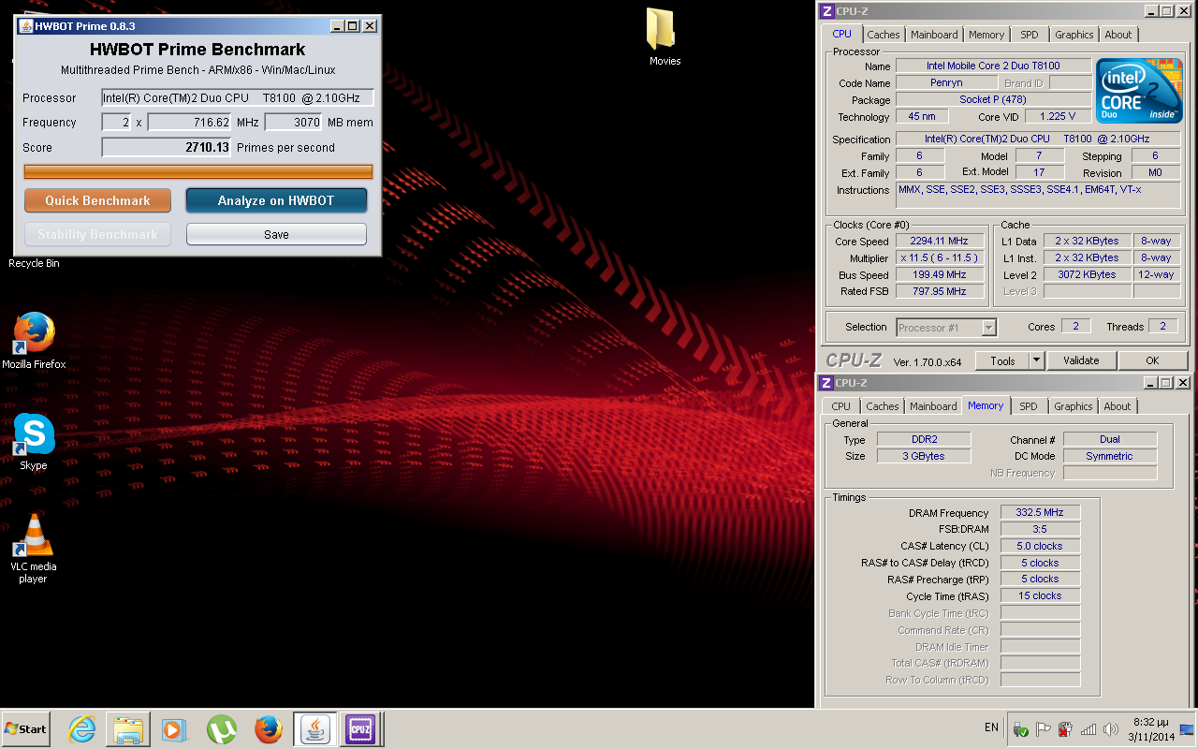
Task: Launch Mozilla Firefox desktop shortcut
Action: [34, 340]
